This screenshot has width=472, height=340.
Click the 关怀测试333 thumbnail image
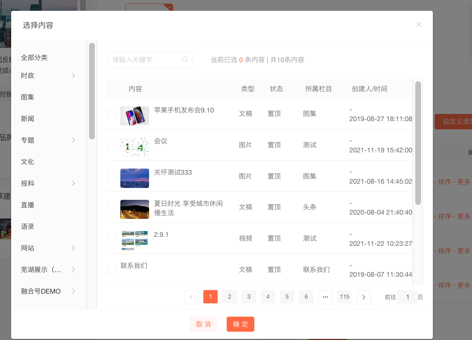tap(135, 178)
